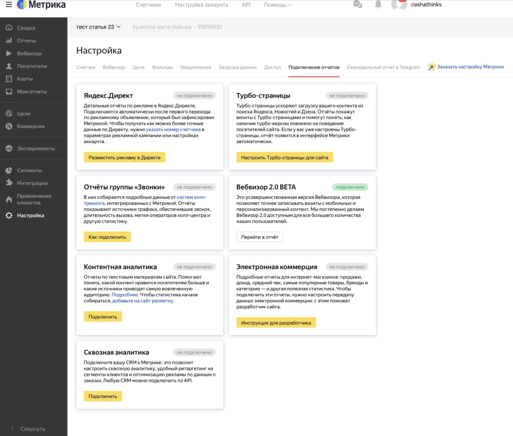Open the hamburger menu icon

9,5
